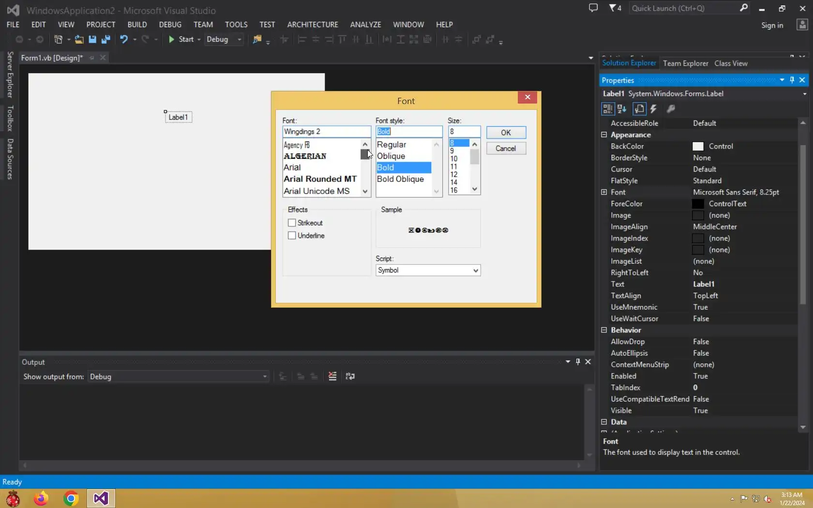
Task: Open the DEBUG menu
Action: click(x=170, y=25)
